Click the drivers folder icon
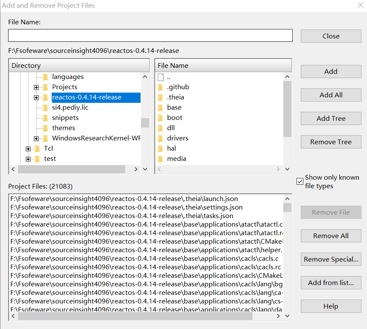The width and height of the screenshot is (367, 329). 160,138
